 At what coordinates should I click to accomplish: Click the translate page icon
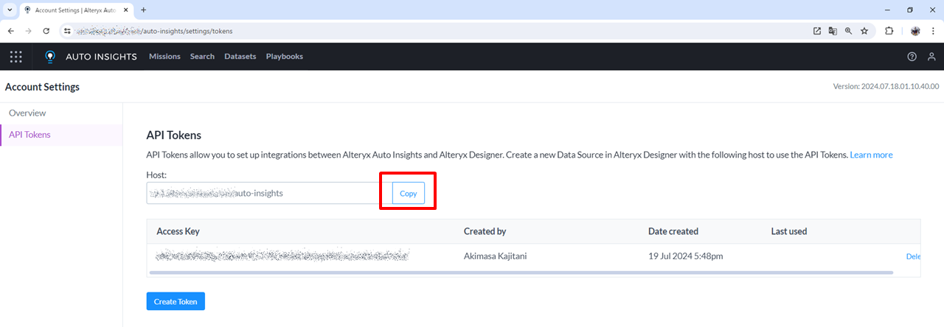[833, 31]
